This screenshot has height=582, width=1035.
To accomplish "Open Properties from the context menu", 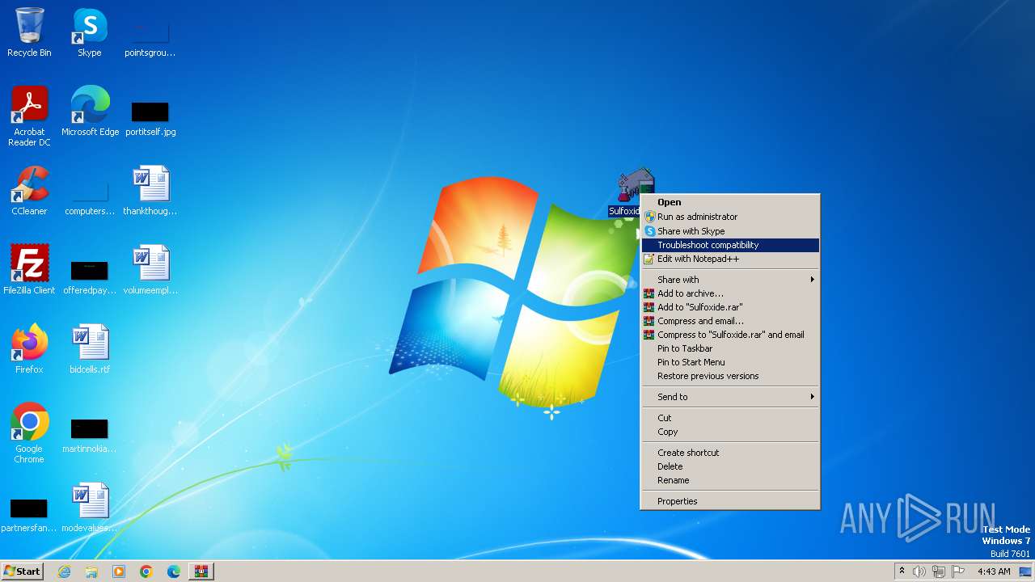I will coord(730,501).
